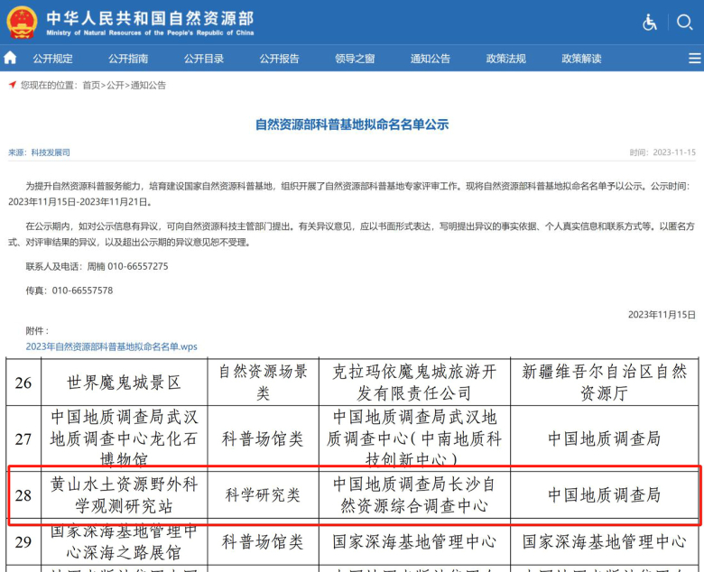Click 中国地质调查局 cell in row 28

pos(605,495)
